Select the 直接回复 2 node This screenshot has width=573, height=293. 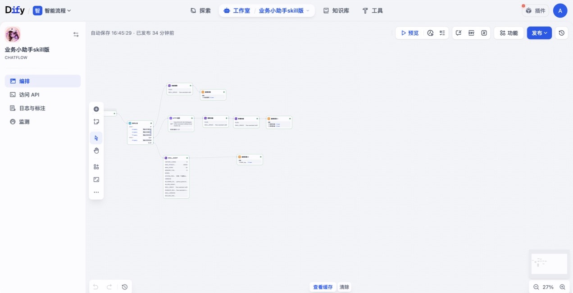click(x=250, y=159)
